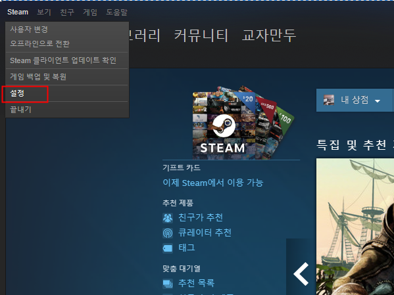Click the queue icon beside 추천 목록
Viewport: 394px width, 295px height.
coord(168,283)
